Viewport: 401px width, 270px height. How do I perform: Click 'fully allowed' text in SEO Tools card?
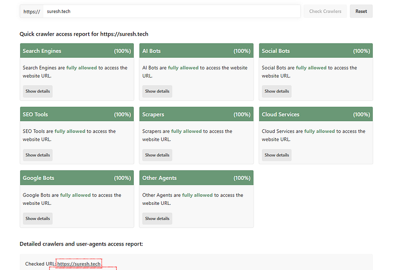(x=70, y=131)
